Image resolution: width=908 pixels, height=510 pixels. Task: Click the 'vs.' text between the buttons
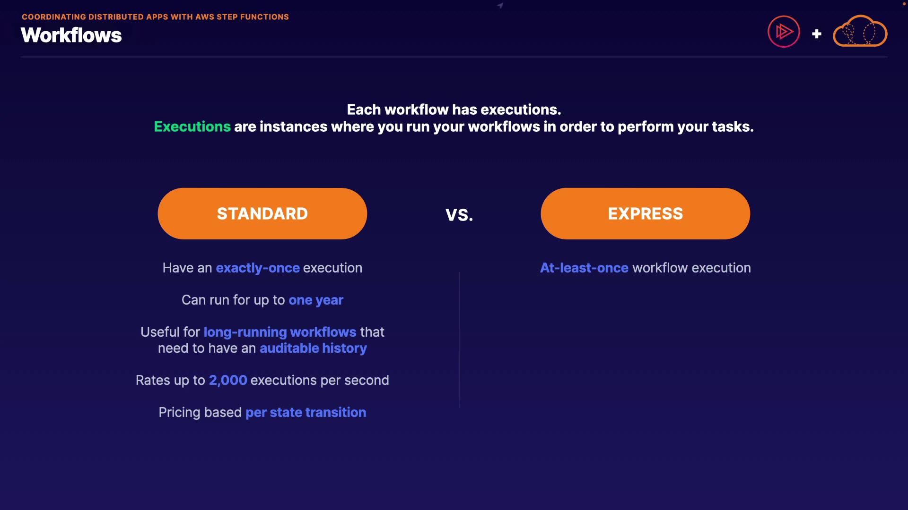[x=459, y=215]
